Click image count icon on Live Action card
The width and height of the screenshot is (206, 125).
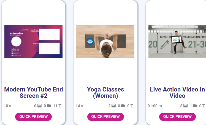(x=186, y=106)
